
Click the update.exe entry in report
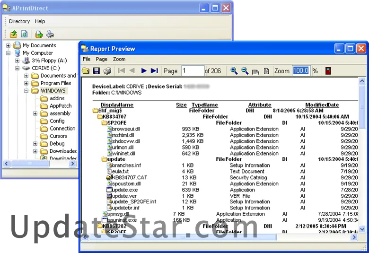coord(125,190)
